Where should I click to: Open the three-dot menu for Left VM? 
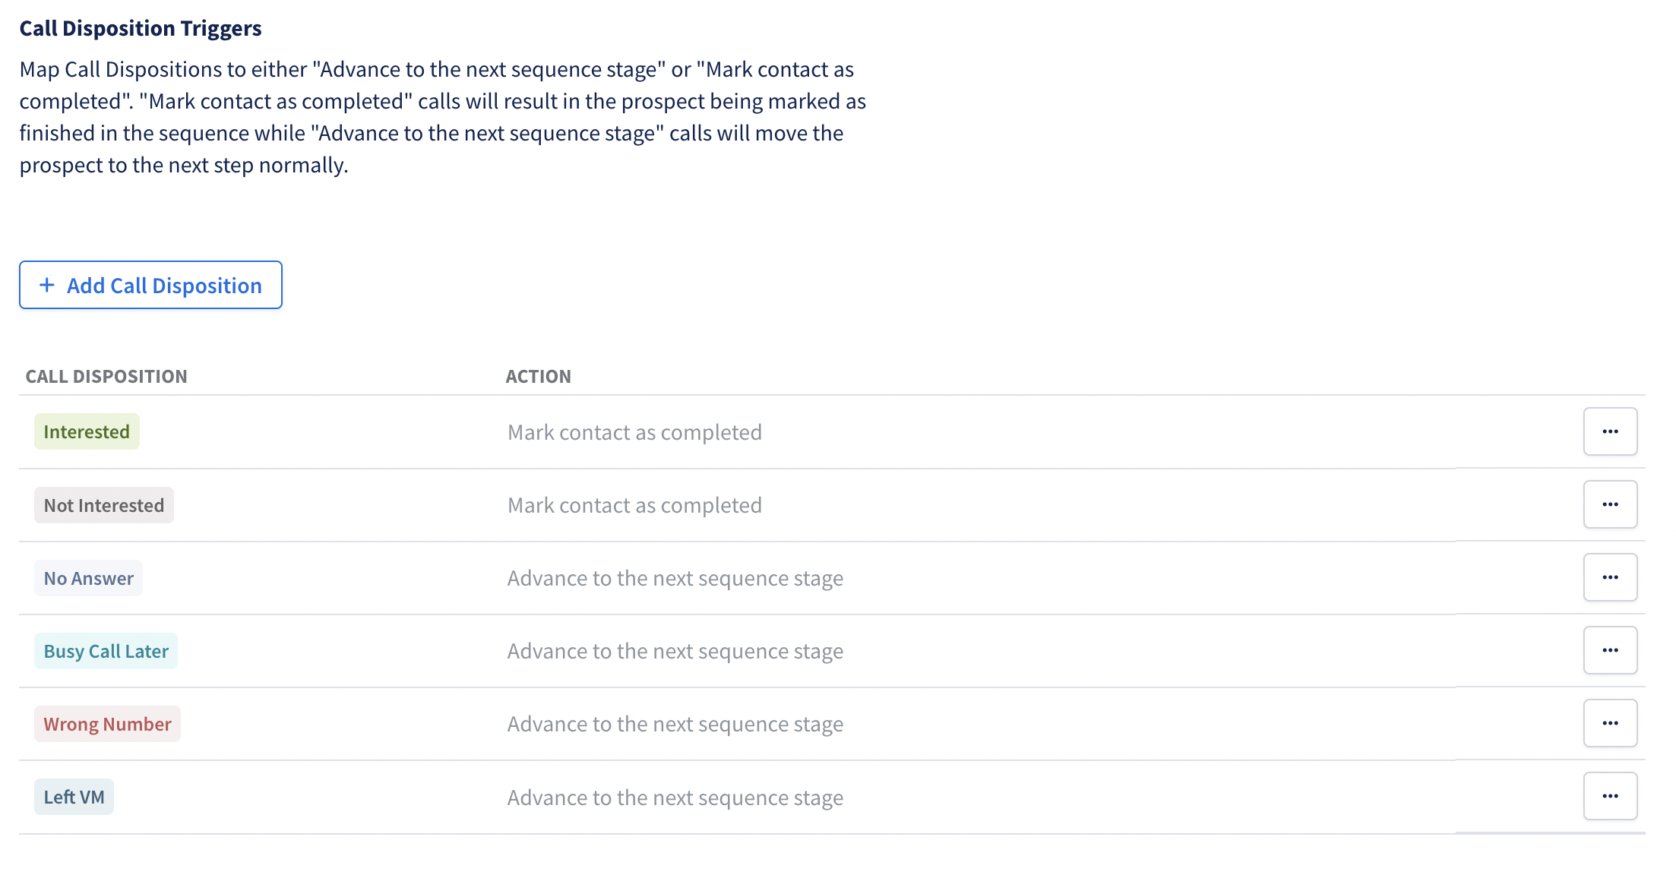click(1610, 796)
